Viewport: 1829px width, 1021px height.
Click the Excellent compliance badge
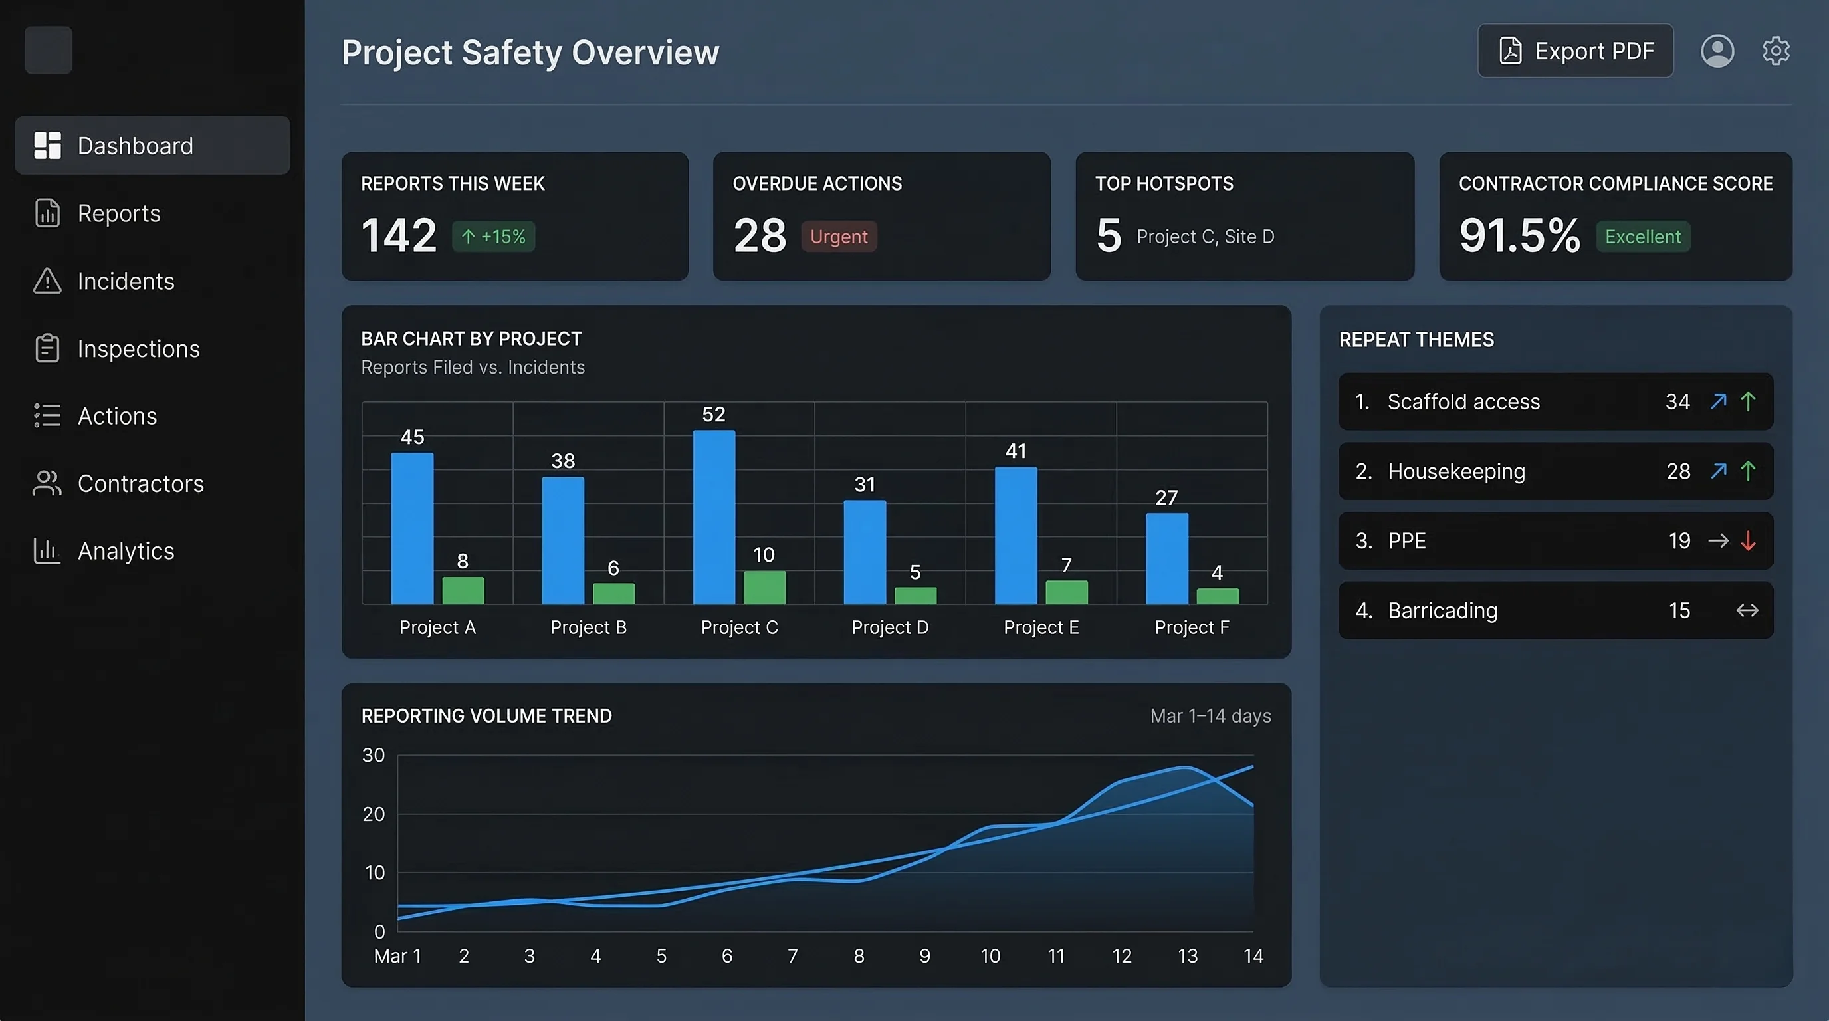coord(1643,237)
